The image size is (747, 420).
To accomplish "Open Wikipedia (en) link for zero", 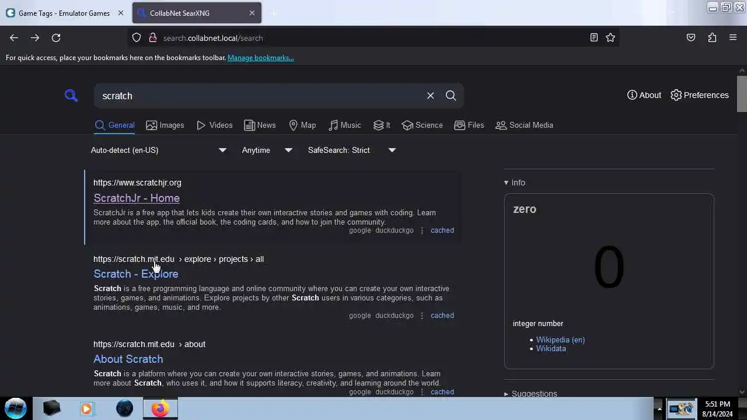I will click(560, 339).
